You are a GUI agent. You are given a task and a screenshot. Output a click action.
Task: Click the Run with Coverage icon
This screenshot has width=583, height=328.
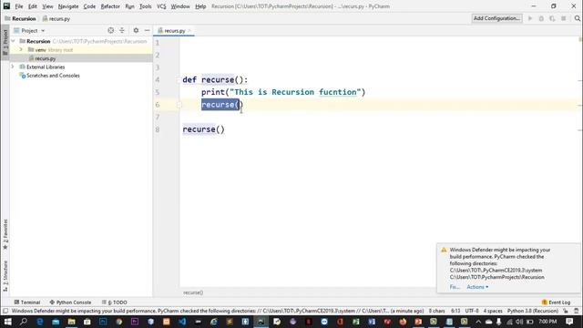pos(552,18)
